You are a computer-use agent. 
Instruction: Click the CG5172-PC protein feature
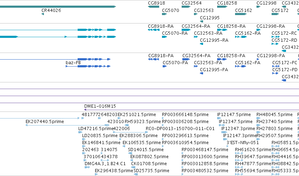276,66
